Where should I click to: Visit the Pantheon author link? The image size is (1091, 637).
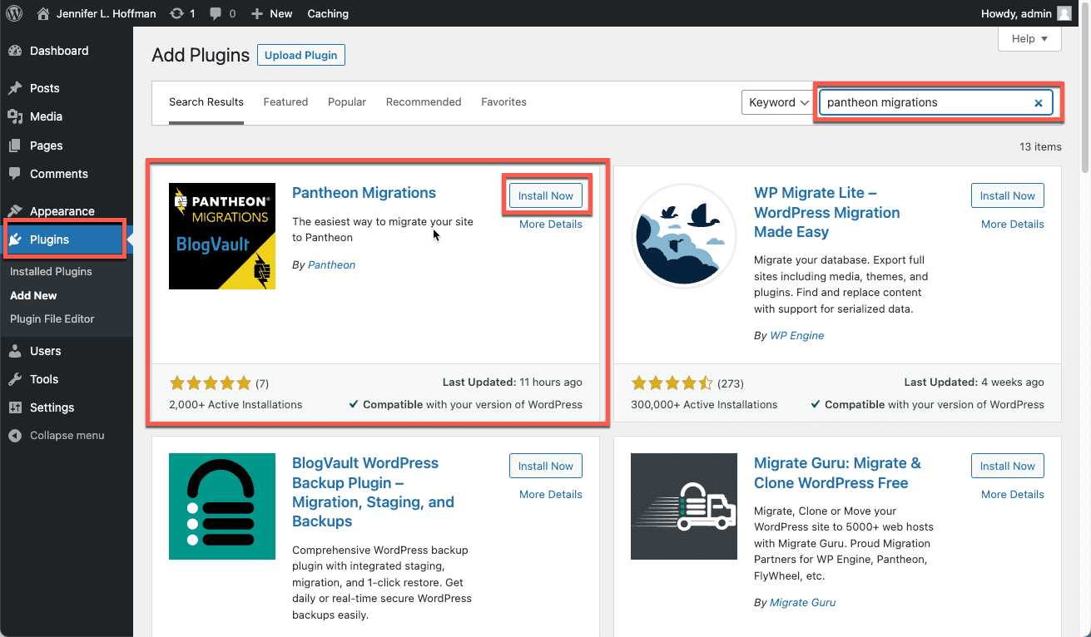(331, 264)
